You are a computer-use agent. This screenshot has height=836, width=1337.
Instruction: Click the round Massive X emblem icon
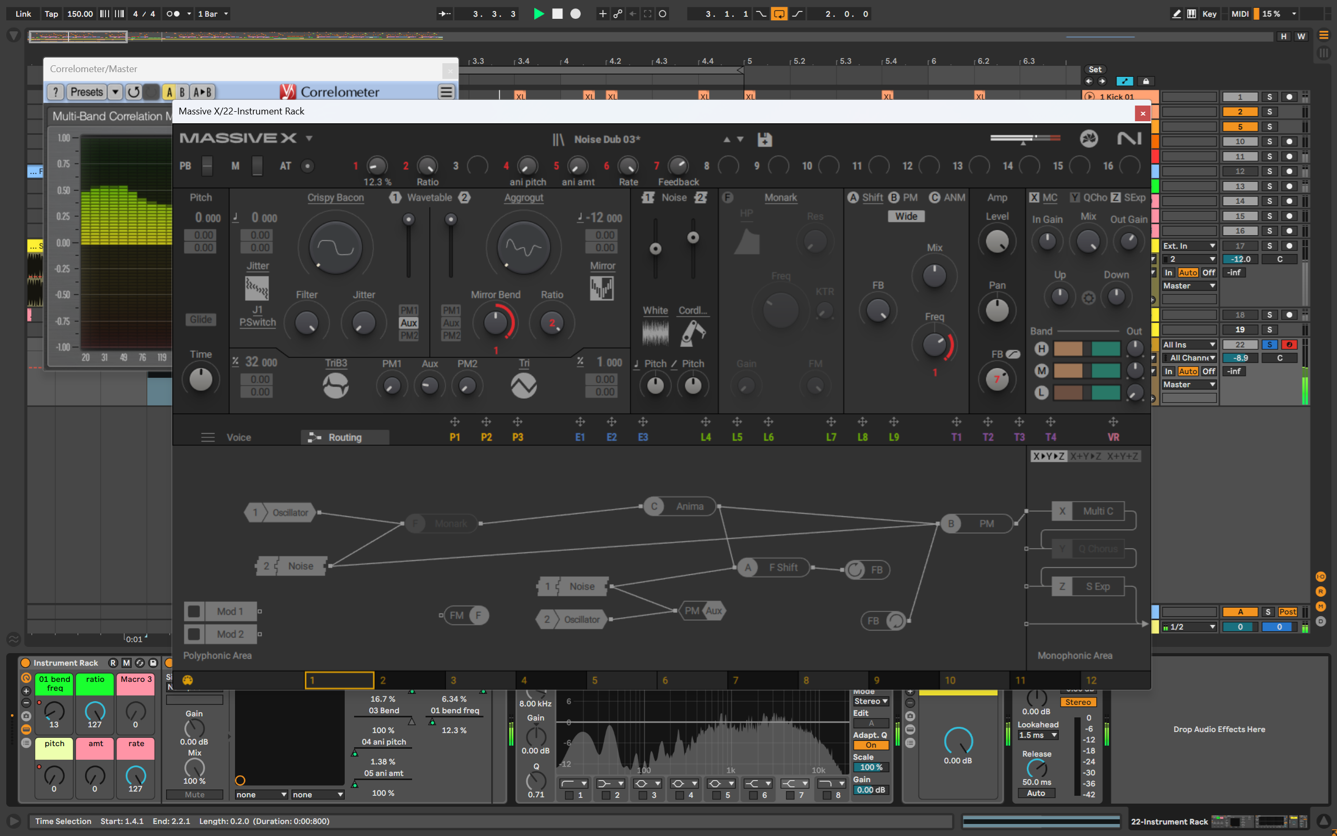click(x=1089, y=138)
